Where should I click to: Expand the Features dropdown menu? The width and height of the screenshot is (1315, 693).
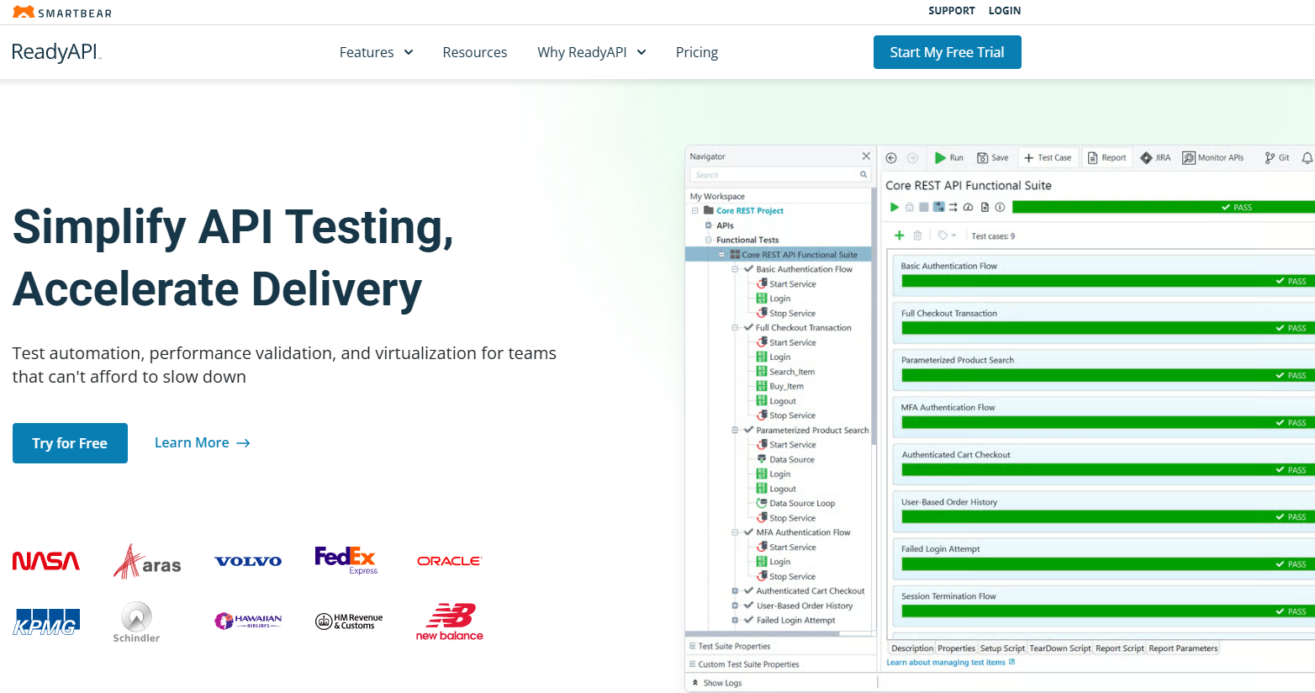[376, 52]
